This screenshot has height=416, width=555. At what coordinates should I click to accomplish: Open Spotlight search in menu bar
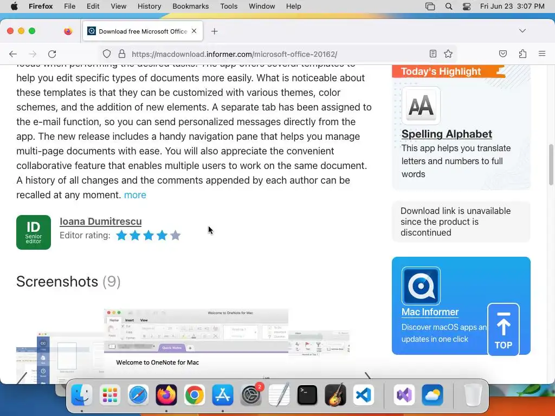pos(448,6)
